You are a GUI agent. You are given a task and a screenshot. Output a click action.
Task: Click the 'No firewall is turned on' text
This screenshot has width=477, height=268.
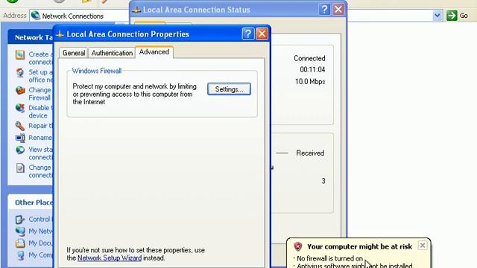329,258
